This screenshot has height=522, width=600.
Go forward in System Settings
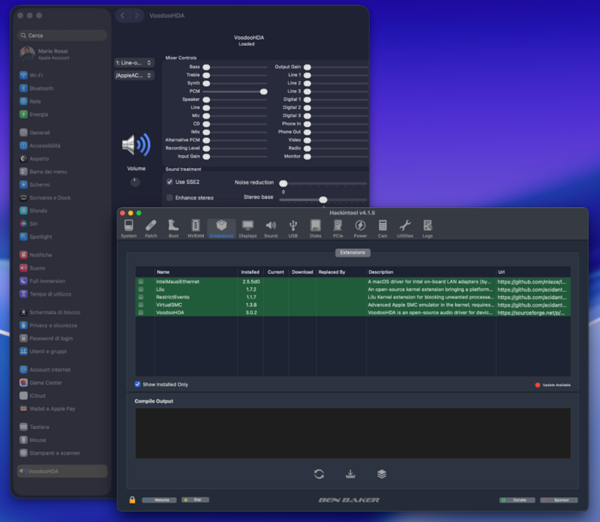[x=136, y=15]
